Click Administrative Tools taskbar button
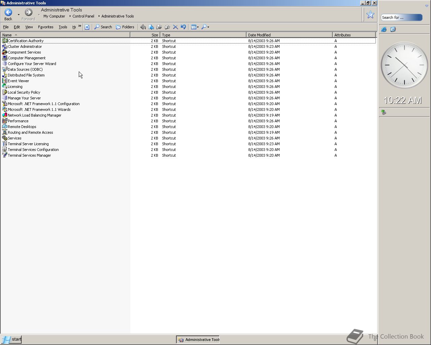 click(x=198, y=340)
